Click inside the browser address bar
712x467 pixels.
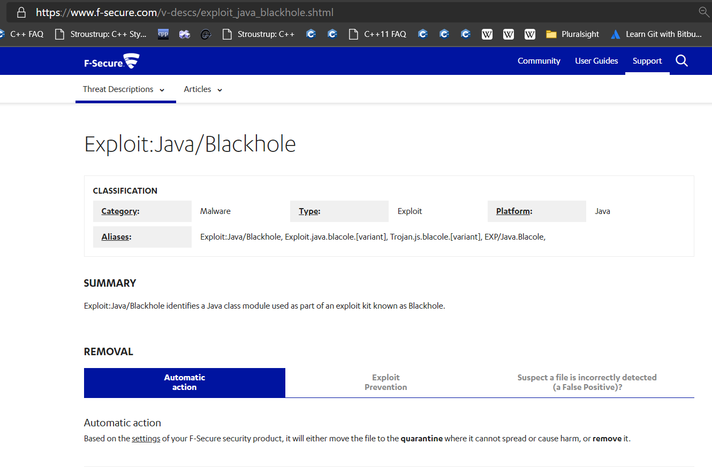214,12
